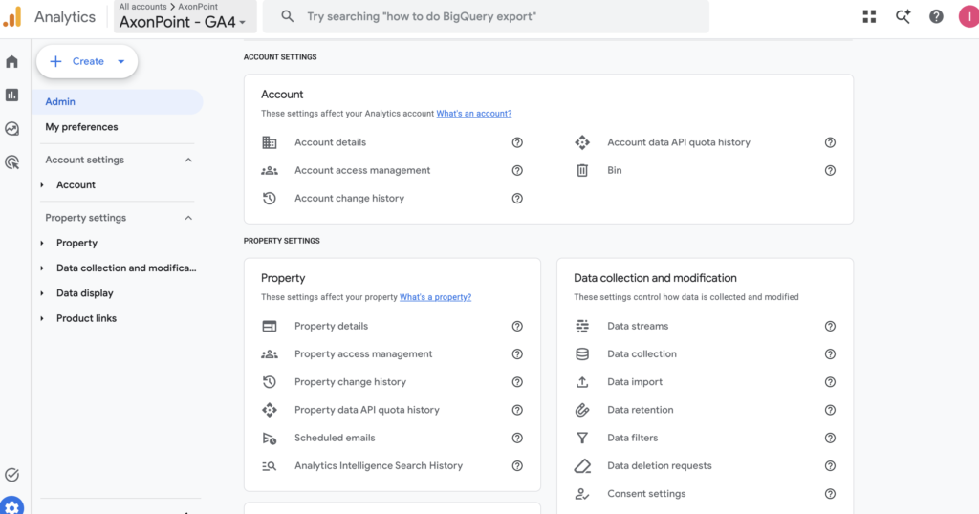This screenshot has height=514, width=979.
Task: Click the Create button
Action: (87, 62)
